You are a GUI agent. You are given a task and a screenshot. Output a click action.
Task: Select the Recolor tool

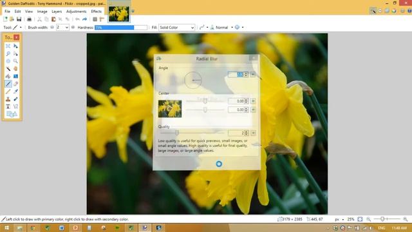(15, 99)
